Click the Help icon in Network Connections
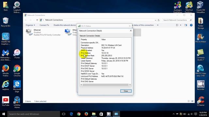 pos(191,25)
